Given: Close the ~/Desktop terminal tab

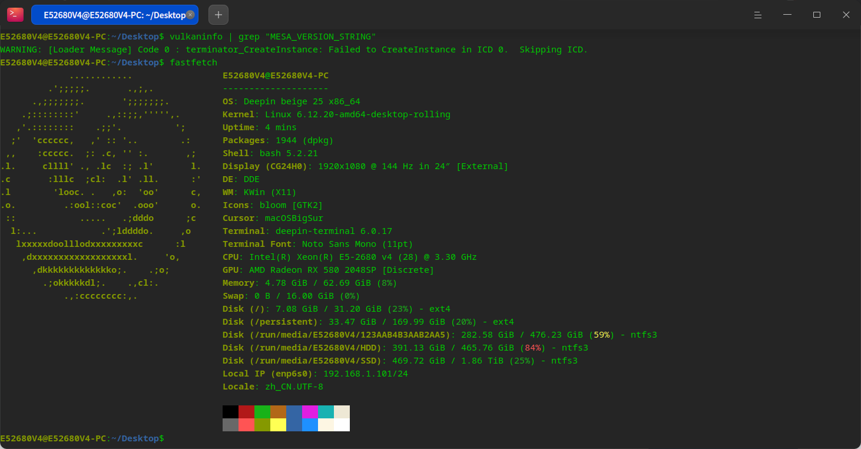Looking at the screenshot, I should pos(190,15).
